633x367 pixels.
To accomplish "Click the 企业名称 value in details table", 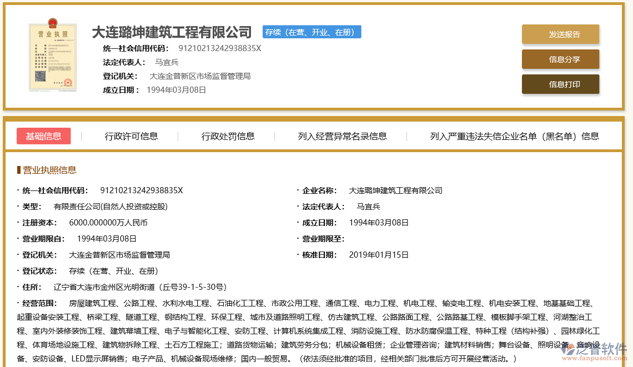I will coord(395,190).
